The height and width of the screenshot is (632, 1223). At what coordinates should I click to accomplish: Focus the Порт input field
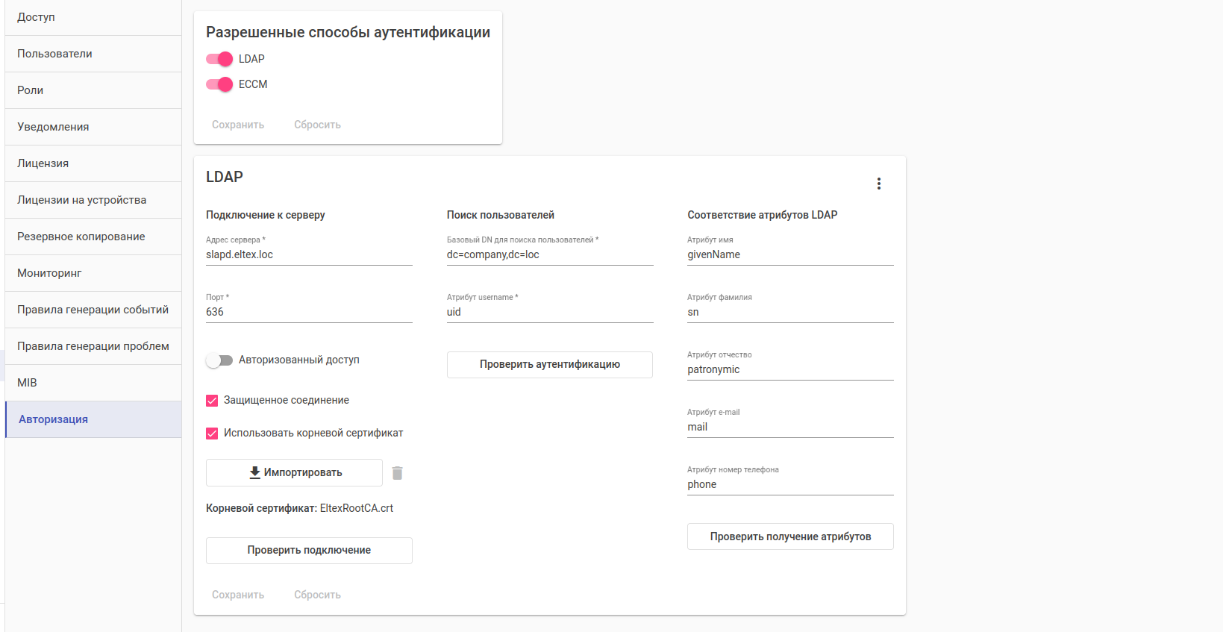click(309, 313)
